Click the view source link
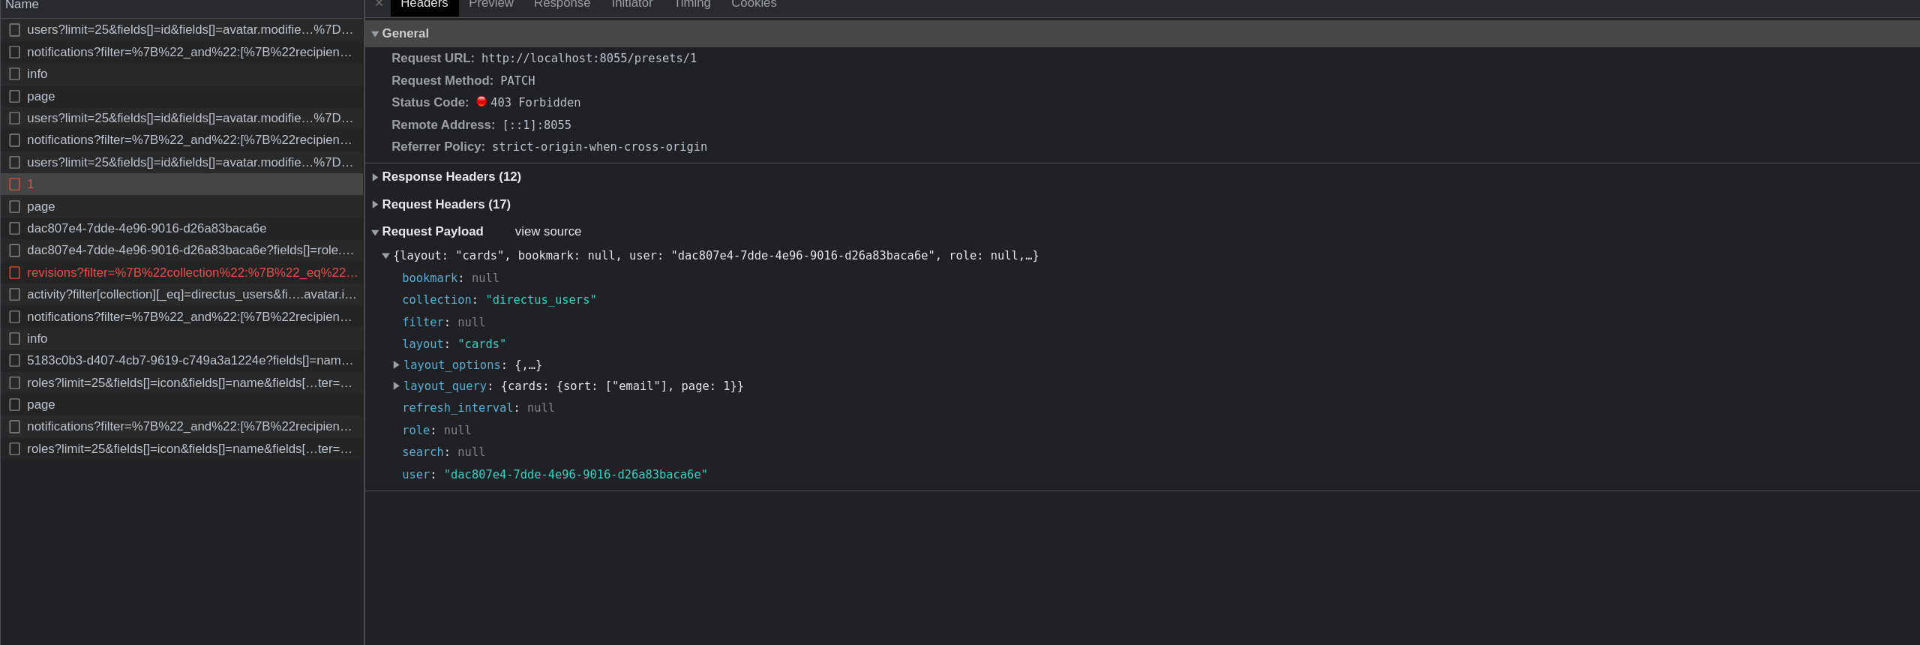Screen dimensions: 1920x645 pyautogui.click(x=547, y=232)
